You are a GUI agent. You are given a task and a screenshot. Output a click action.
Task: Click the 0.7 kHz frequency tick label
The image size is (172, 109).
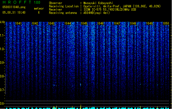point(2,90)
